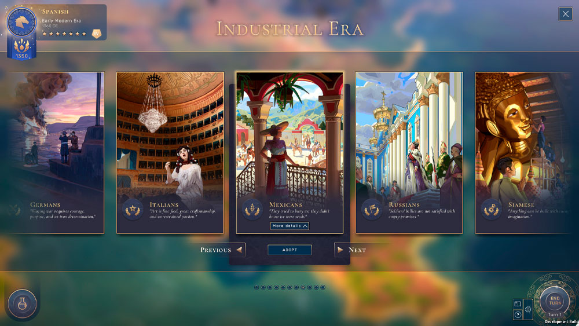Open the research flask icon
This screenshot has height=326, width=579.
(x=22, y=303)
